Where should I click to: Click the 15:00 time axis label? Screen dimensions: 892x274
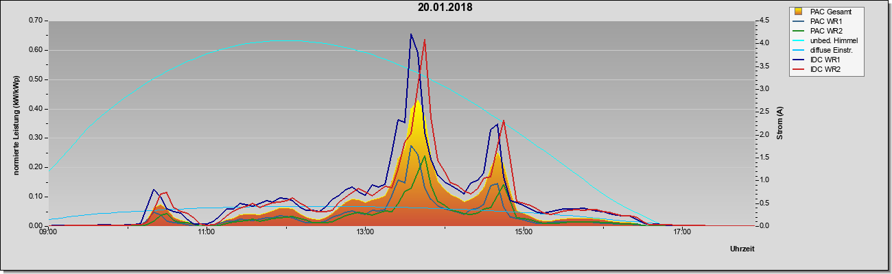(524, 233)
